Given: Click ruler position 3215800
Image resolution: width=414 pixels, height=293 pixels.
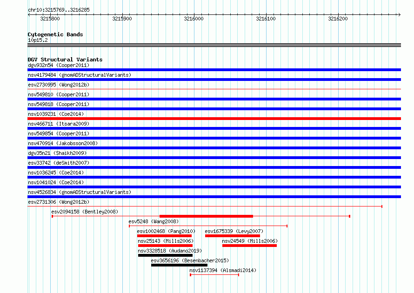Looking at the screenshot, I should pyautogui.click(x=50, y=19).
